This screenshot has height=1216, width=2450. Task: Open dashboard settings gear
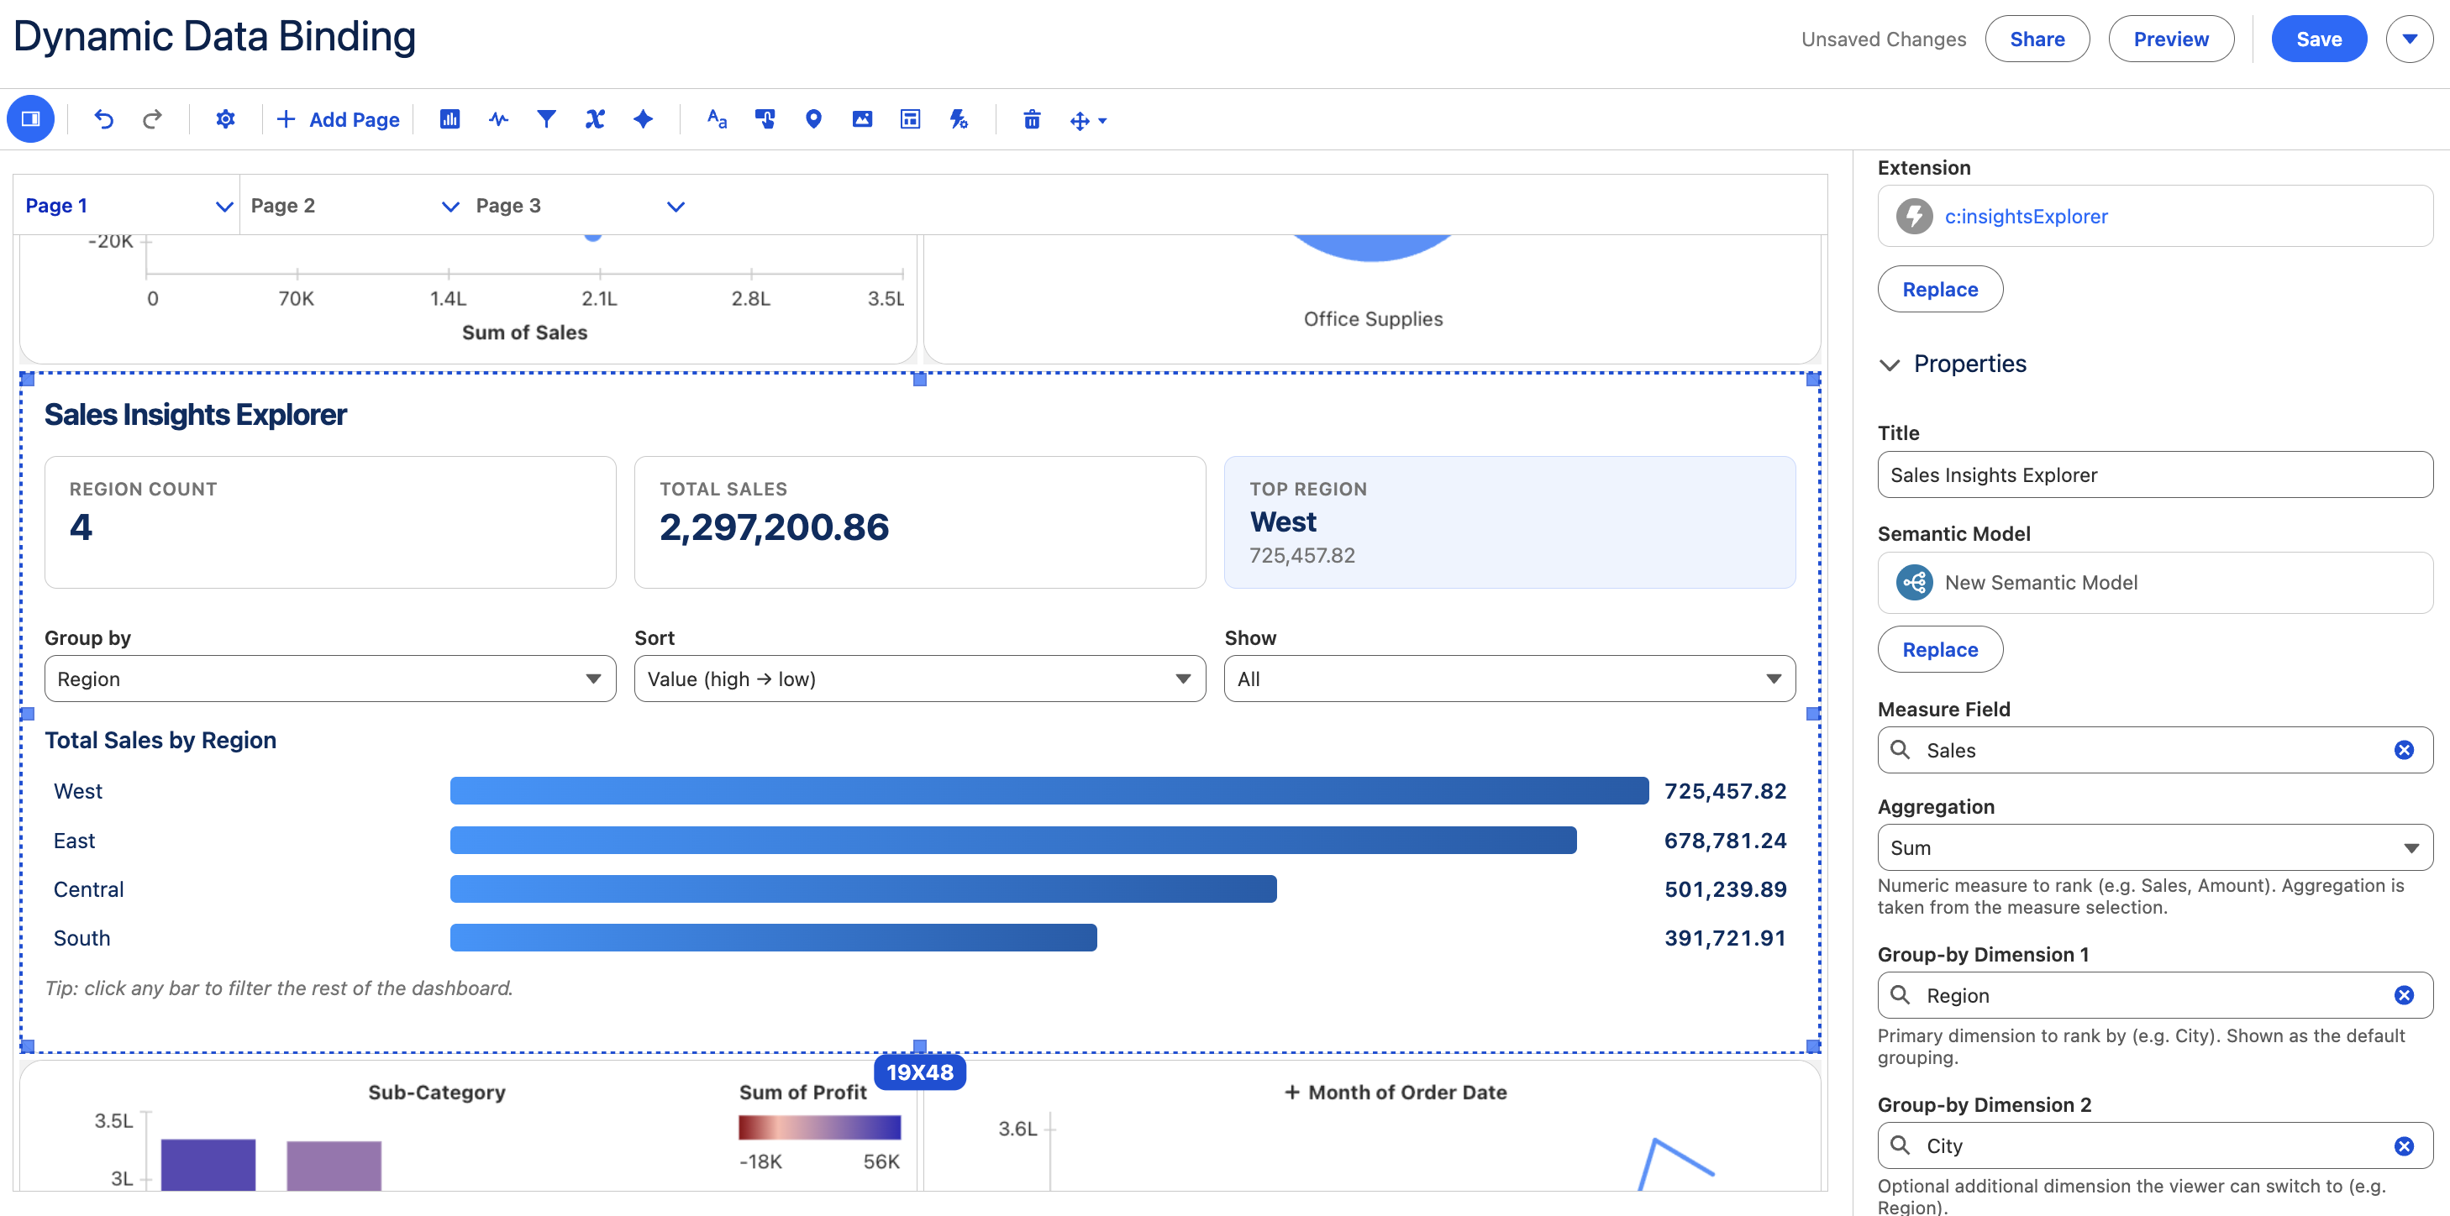tap(224, 119)
